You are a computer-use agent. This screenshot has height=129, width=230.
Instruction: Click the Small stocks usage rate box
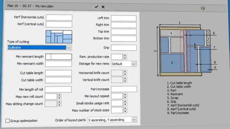pyautogui.click(x=117, y=103)
